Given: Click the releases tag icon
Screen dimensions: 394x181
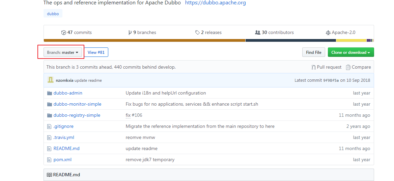Looking at the screenshot, I should [197, 33].
